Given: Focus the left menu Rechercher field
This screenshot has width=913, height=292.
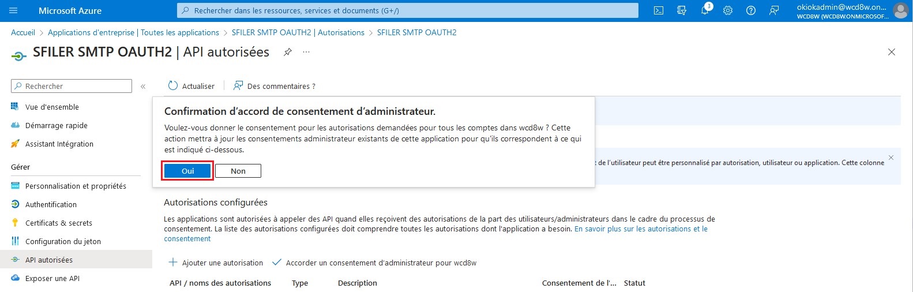Looking at the screenshot, I should (72, 86).
